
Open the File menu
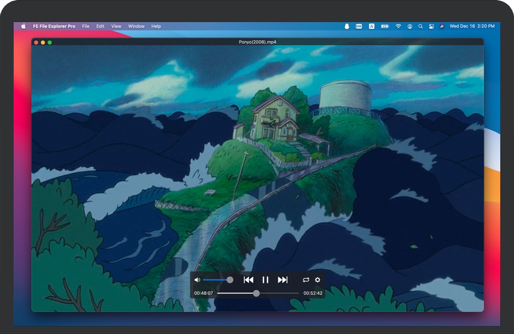tap(85, 26)
